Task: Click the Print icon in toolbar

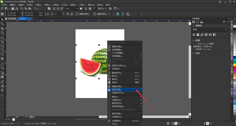Action: (17, 9)
